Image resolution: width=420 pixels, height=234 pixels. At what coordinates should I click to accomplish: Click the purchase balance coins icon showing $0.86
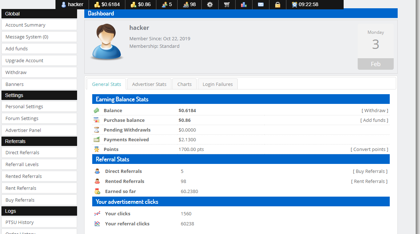coord(133,5)
